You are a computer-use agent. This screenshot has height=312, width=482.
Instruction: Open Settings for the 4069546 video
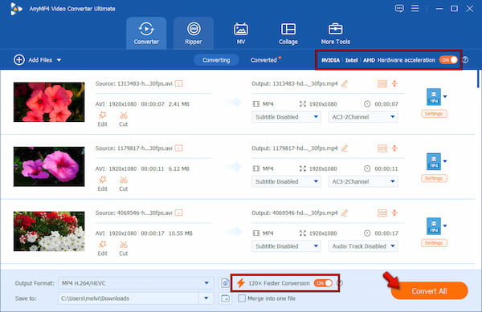click(x=434, y=243)
